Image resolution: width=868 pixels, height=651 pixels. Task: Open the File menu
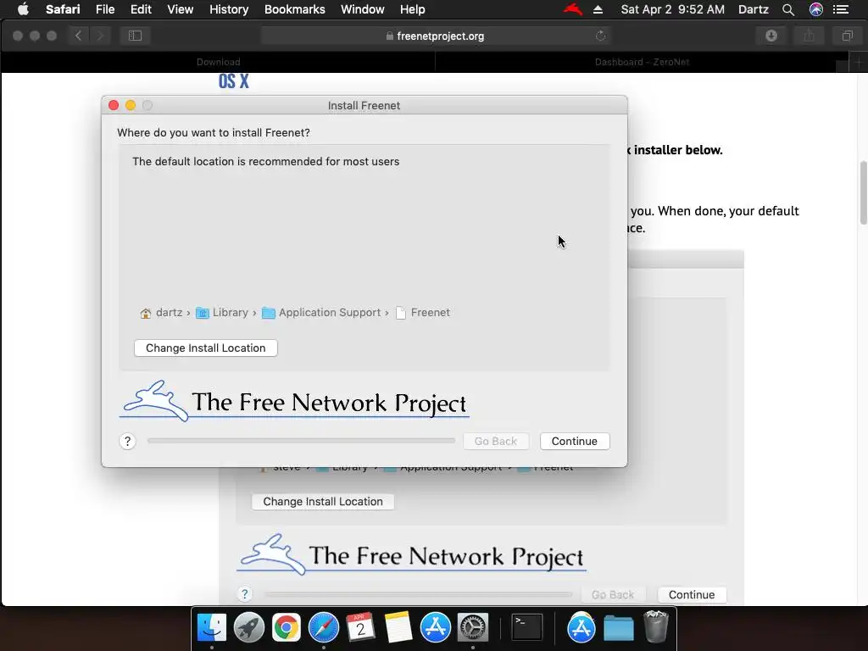(104, 9)
